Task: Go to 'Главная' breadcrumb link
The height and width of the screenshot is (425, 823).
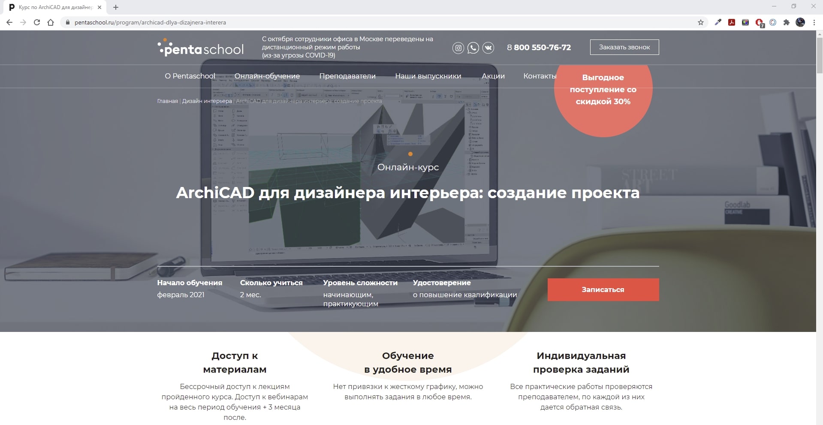Action: (167, 101)
